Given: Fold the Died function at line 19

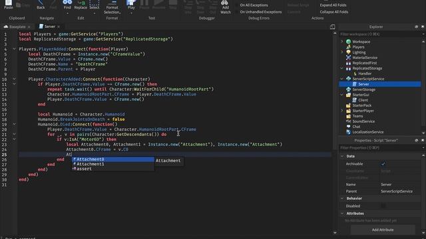Looking at the screenshot, I should (x=14, y=124).
